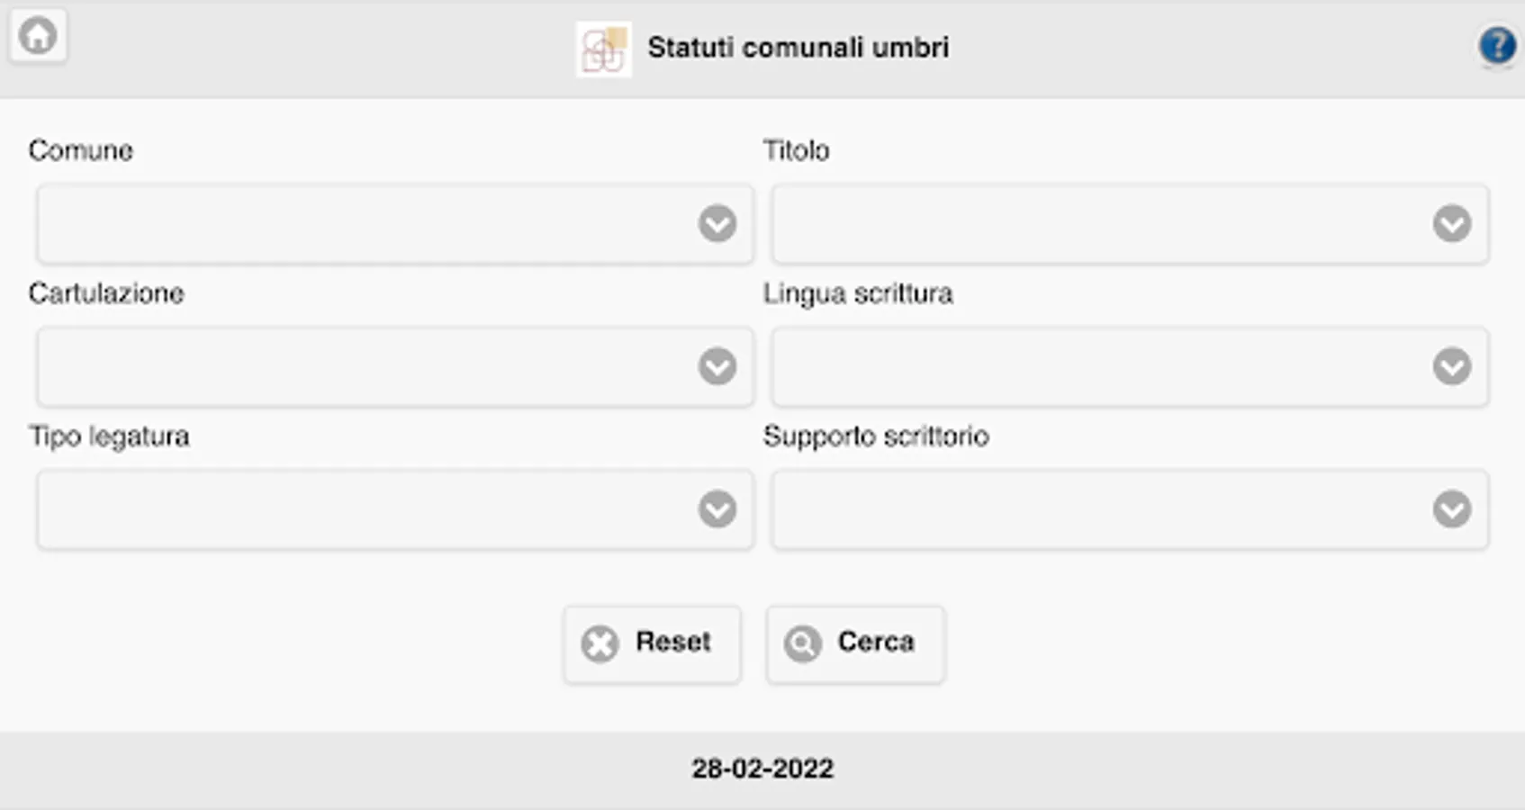Go to the home page icon
Screen dimensions: 1525x810
38,37
